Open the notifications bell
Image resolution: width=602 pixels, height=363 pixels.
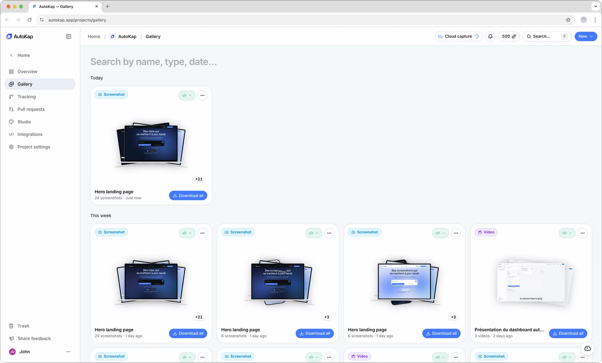[x=490, y=37]
